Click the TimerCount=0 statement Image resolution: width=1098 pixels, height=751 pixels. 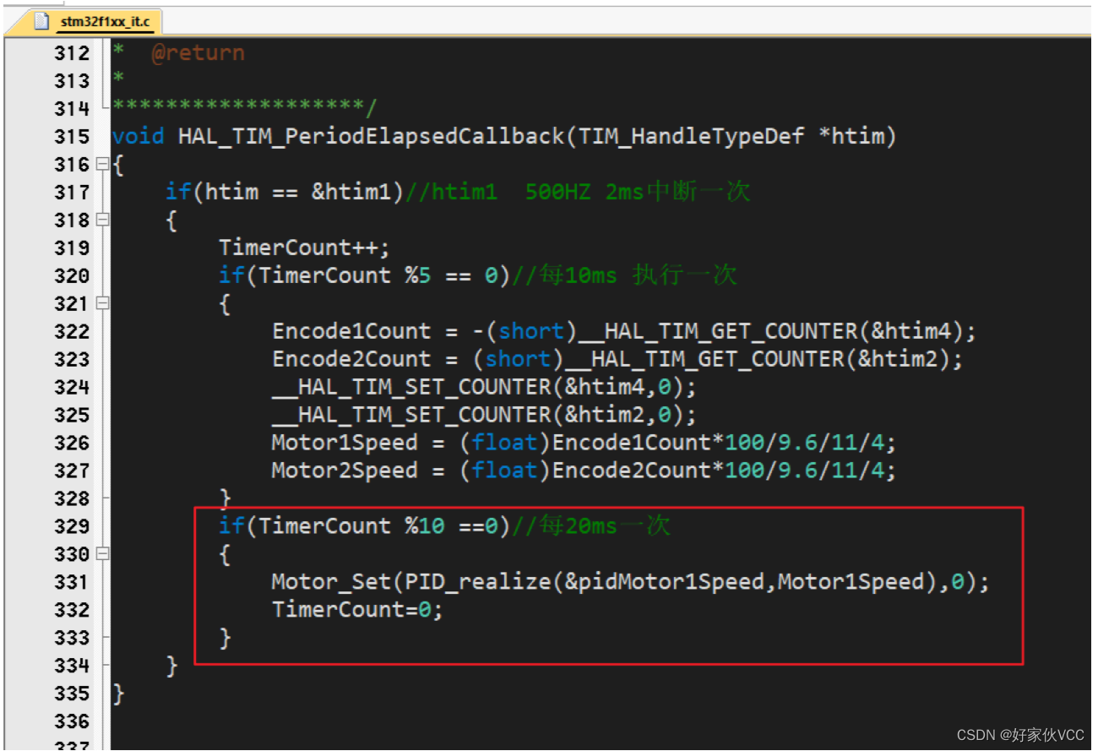[357, 610]
